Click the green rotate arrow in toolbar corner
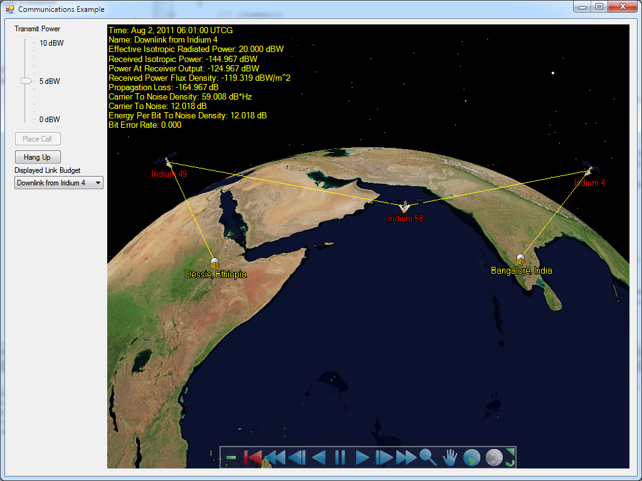Screen dimensions: 642x481 click(x=510, y=463)
